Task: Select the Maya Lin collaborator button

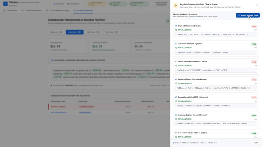Action: [x=56, y=32]
